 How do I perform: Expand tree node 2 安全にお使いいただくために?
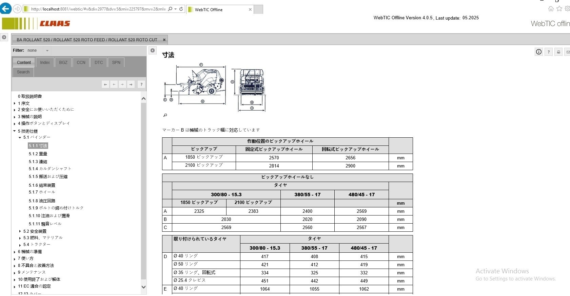[15, 110]
